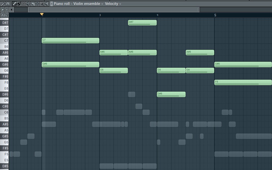The image size is (272, 170).
Task: Click the F6 piano key
Action: tap(4, 83)
